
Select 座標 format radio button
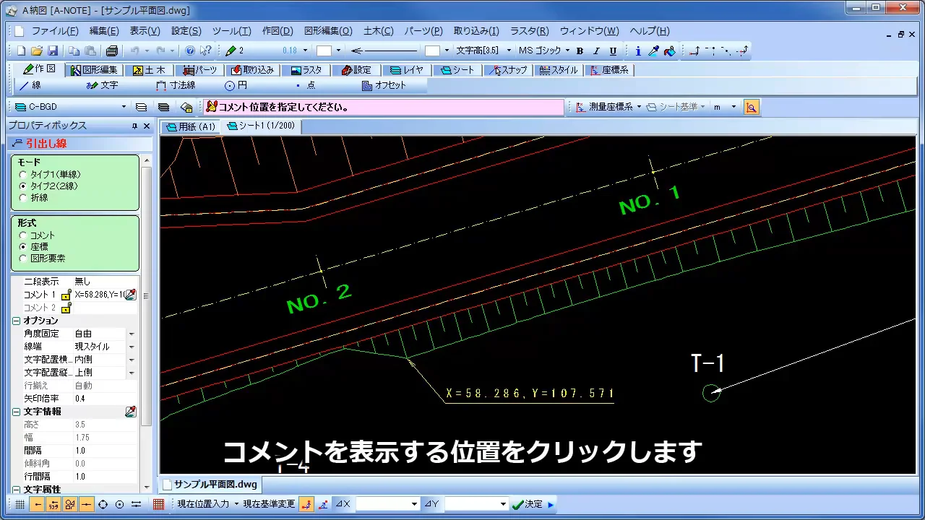click(23, 247)
